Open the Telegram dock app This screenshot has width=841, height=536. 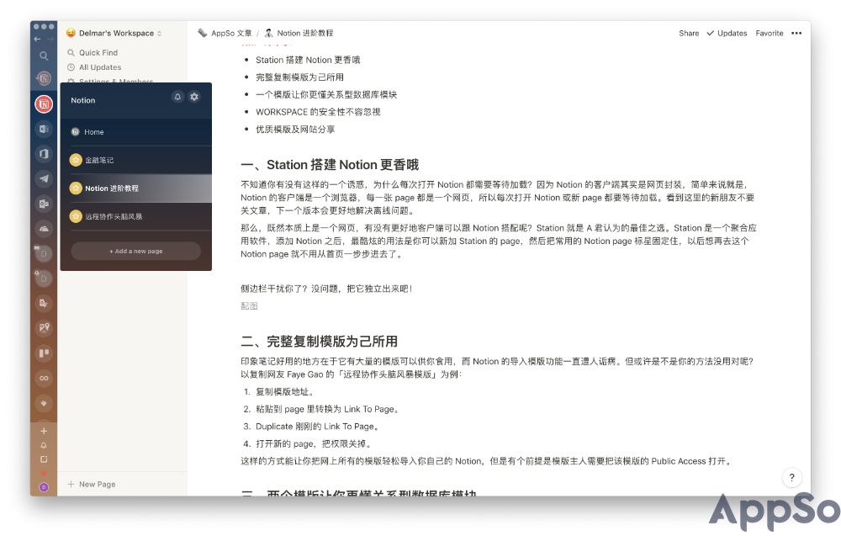coord(44,178)
